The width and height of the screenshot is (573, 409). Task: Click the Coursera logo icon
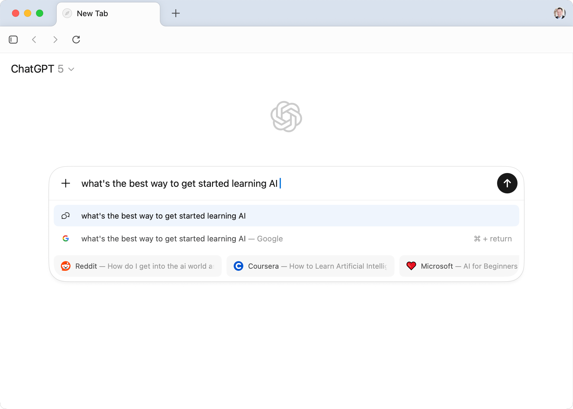click(238, 266)
